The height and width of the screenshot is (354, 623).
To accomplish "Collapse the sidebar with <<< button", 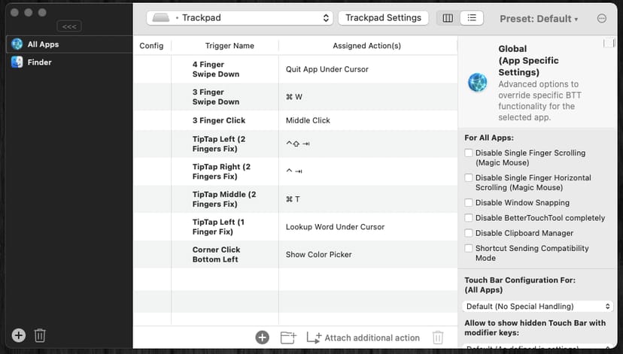I will coord(68,26).
